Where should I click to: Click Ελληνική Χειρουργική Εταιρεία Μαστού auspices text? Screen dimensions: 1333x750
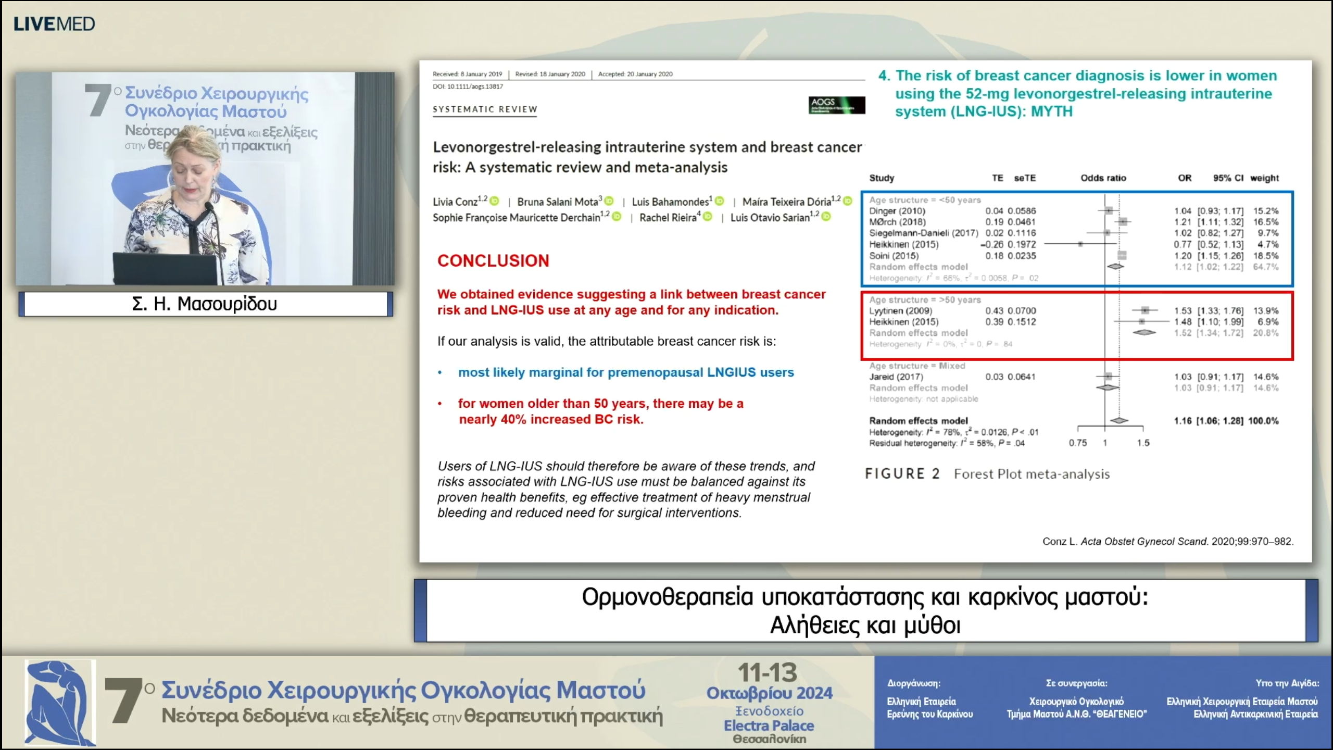coord(1242,702)
